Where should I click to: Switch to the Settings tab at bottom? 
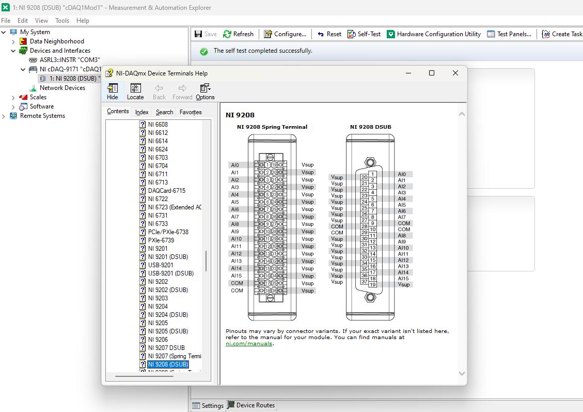pos(208,406)
